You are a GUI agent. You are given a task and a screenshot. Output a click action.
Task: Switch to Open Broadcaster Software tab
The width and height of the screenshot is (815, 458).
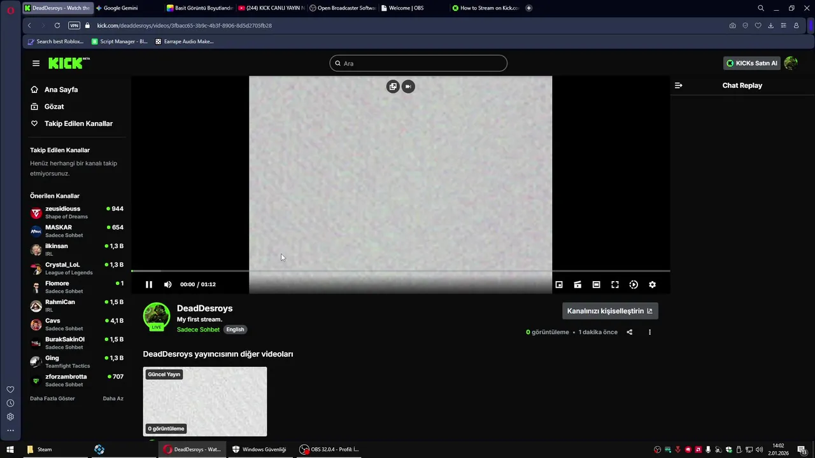point(343,8)
